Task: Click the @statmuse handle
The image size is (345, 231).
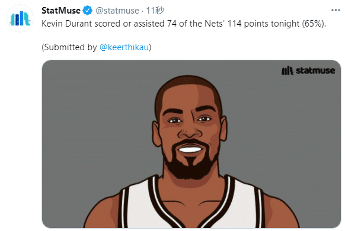Action: [x=117, y=11]
